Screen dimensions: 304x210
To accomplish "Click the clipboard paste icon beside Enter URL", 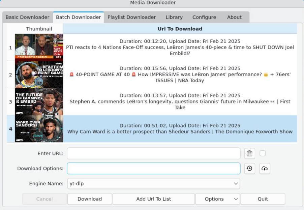I will (249, 153).
